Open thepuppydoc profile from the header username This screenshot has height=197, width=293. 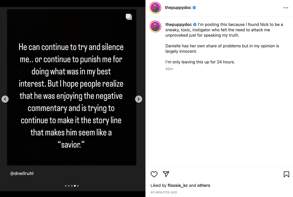[x=178, y=7]
